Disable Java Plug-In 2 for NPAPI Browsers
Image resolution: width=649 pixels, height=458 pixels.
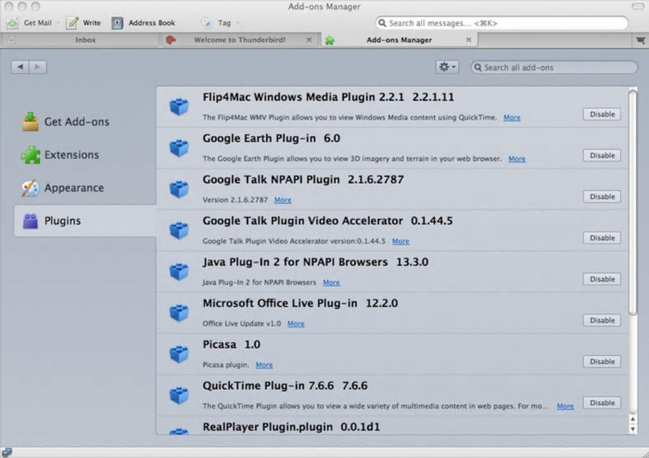[x=601, y=279]
